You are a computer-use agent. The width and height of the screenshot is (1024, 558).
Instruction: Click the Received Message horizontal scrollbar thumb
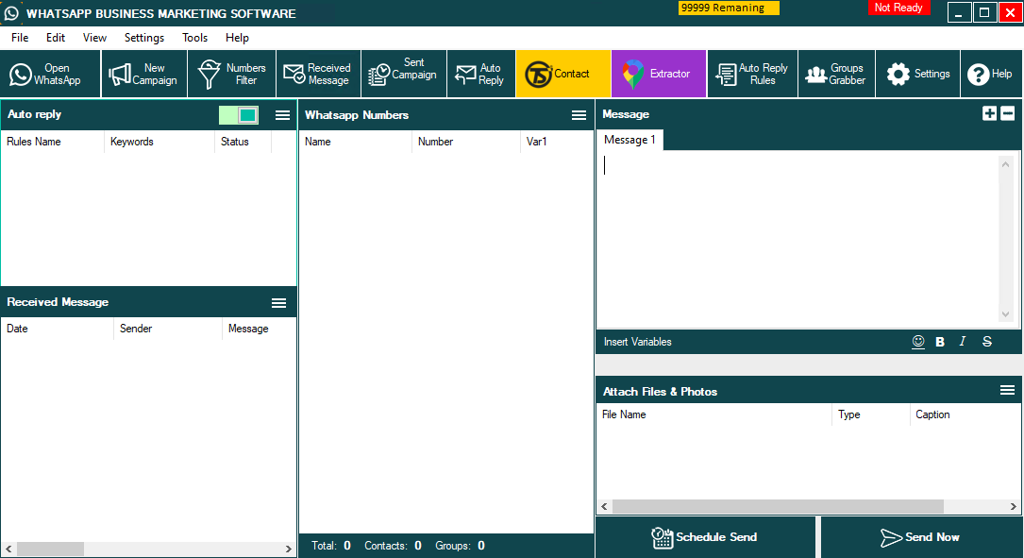[x=50, y=549]
